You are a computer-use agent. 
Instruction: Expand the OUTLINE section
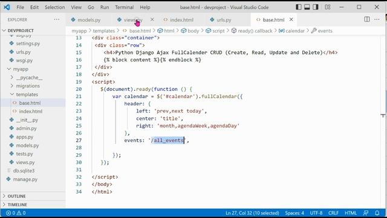(16, 196)
